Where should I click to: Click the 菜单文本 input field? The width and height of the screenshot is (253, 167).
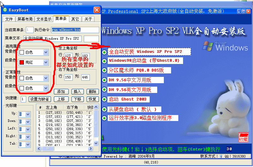point(52,39)
